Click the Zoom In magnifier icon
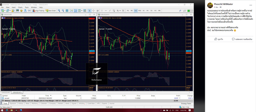The width and height of the screenshot is (256, 112). pos(59,10)
